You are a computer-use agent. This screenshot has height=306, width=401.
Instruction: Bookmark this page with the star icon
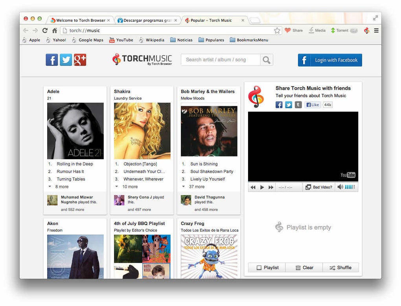click(x=277, y=31)
